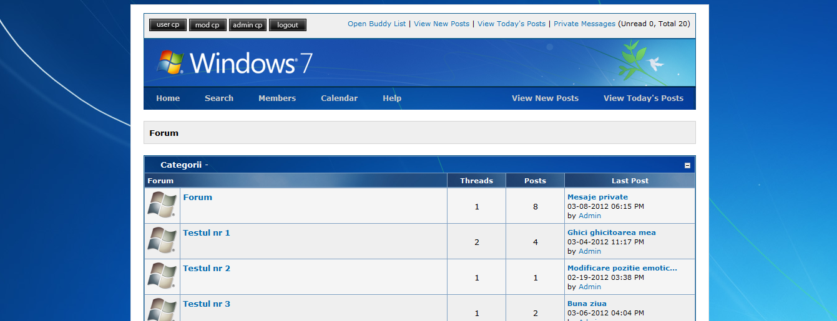Open the user cp panel

pos(168,25)
